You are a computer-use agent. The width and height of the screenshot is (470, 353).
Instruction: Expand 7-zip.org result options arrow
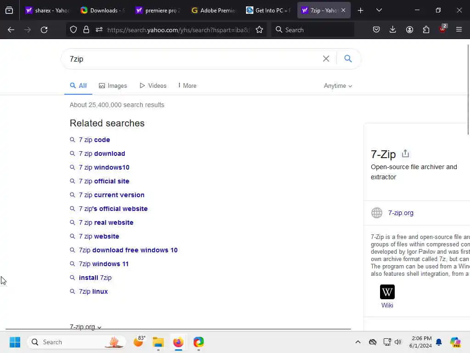[x=100, y=327]
